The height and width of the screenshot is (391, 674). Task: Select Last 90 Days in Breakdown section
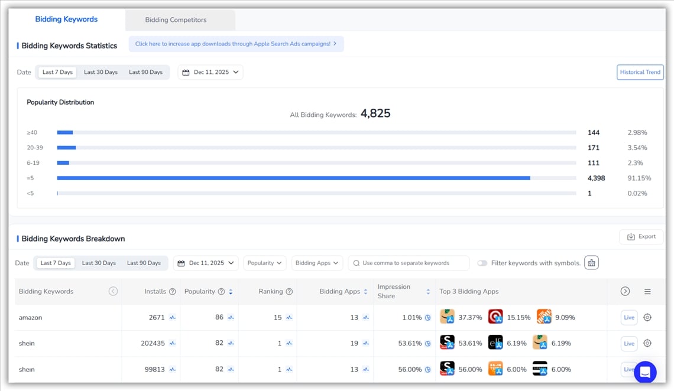(x=144, y=263)
